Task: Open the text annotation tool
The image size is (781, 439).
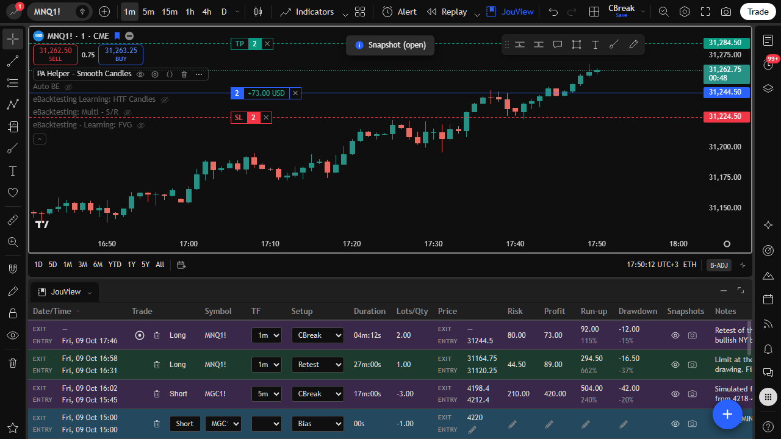Action: pyautogui.click(x=13, y=171)
